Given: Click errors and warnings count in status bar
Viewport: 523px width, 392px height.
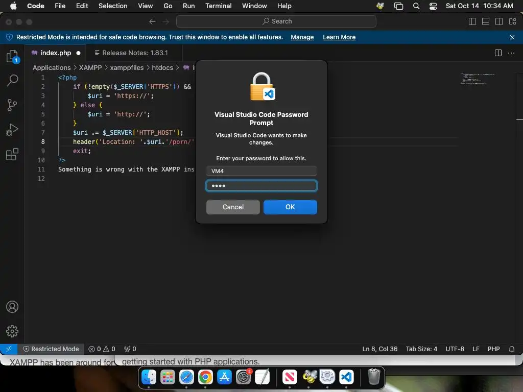Looking at the screenshot, I should point(102,349).
